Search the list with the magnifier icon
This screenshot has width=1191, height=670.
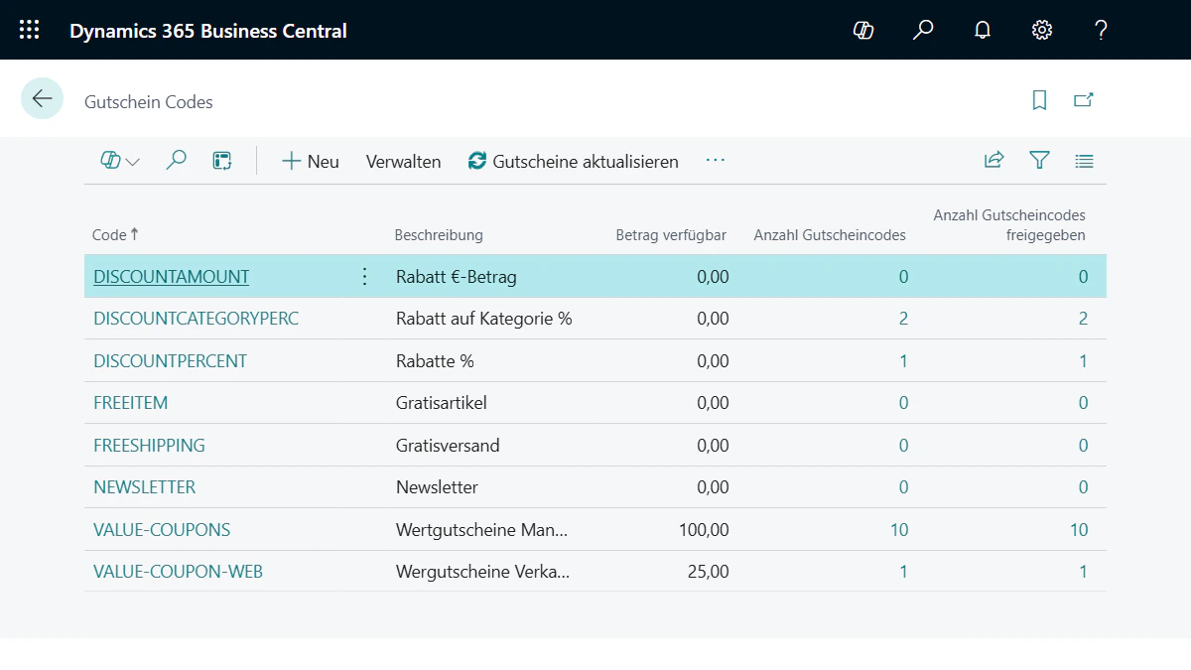(x=176, y=161)
